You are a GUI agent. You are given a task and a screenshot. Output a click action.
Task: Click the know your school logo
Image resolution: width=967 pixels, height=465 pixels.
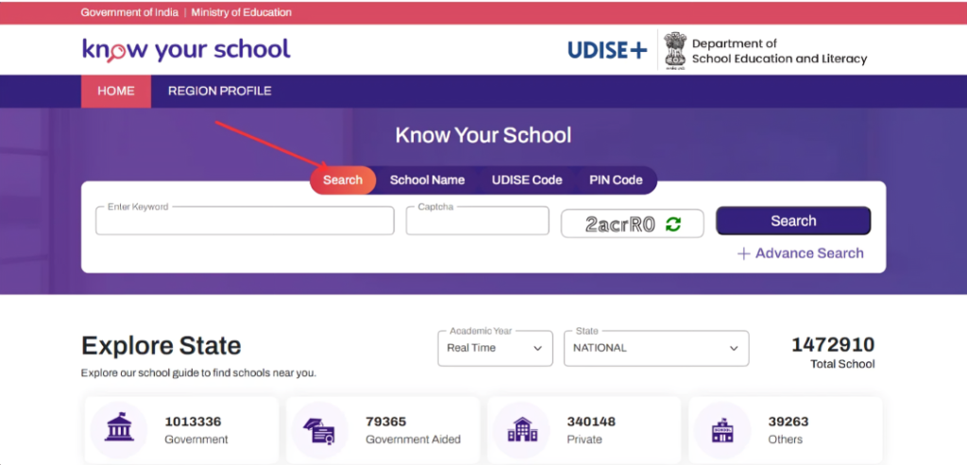point(186,50)
